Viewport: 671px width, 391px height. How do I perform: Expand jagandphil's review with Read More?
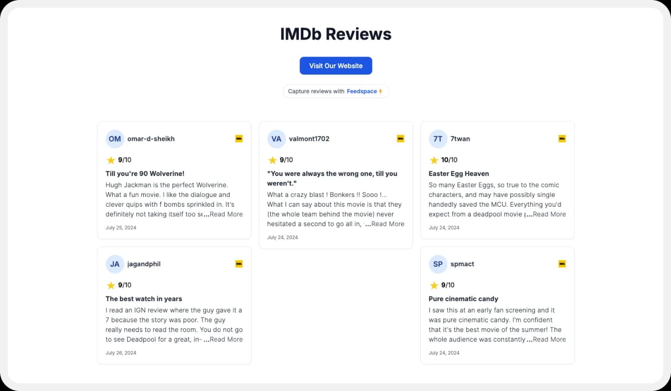(x=226, y=339)
